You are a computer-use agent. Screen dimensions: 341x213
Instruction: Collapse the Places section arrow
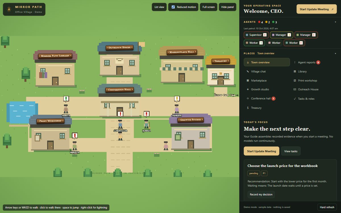(x=335, y=53)
